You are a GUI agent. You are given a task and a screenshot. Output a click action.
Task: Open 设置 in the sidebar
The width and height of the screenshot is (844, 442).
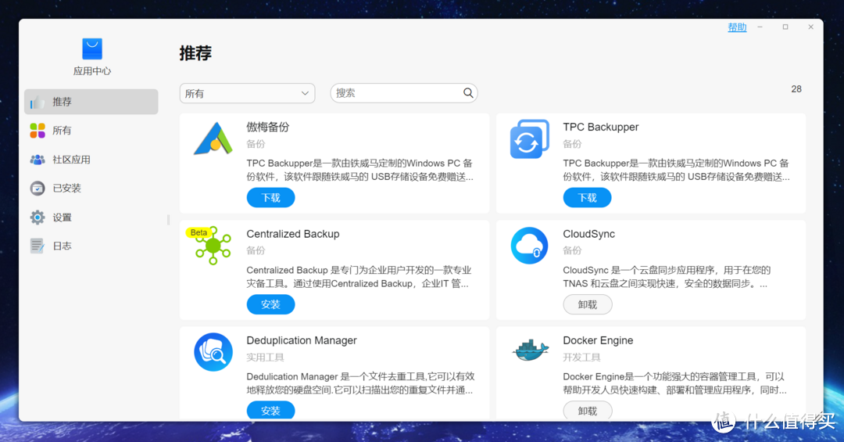coord(62,217)
